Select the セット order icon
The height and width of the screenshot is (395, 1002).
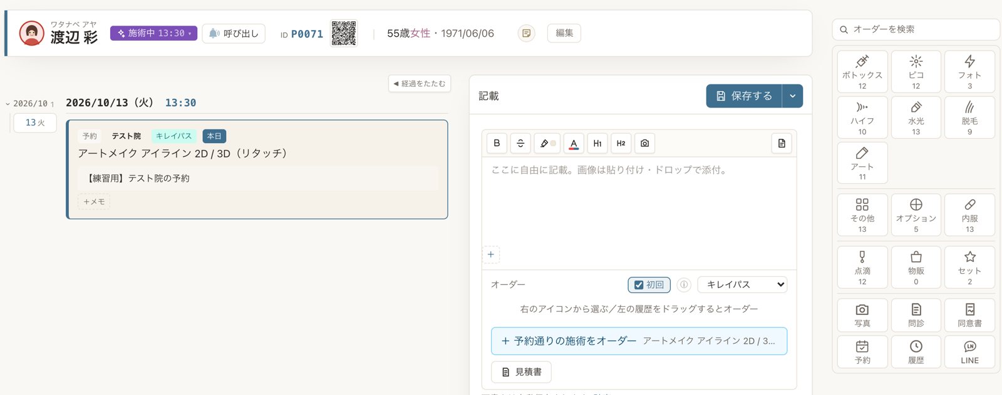(969, 267)
